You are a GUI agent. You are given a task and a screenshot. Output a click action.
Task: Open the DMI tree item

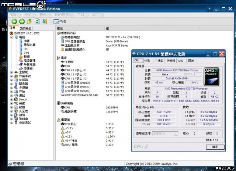[26, 49]
